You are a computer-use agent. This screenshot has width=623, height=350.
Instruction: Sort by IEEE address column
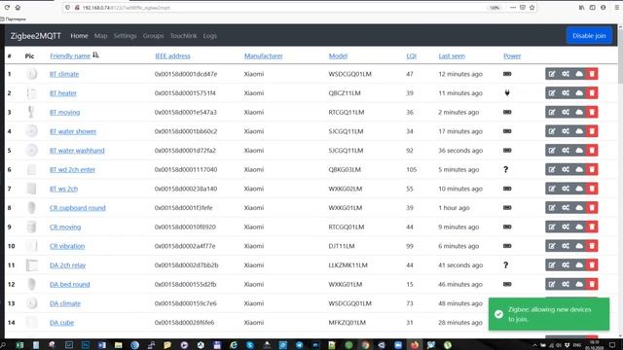pyautogui.click(x=172, y=56)
